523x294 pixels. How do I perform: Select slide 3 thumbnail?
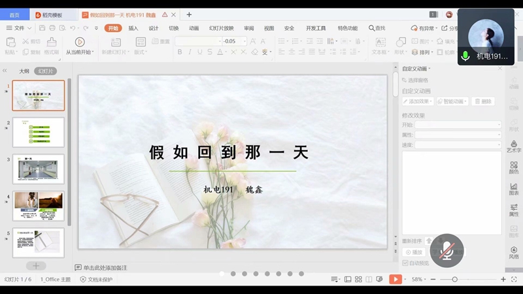click(x=39, y=169)
